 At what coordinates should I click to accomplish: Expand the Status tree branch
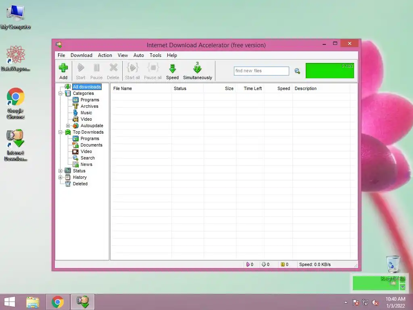tap(60, 171)
